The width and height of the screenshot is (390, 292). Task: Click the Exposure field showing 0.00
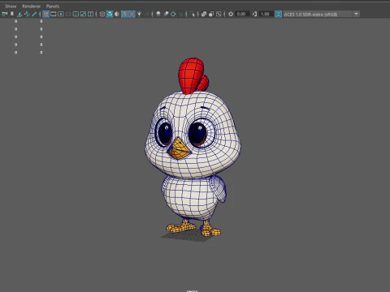(242, 14)
